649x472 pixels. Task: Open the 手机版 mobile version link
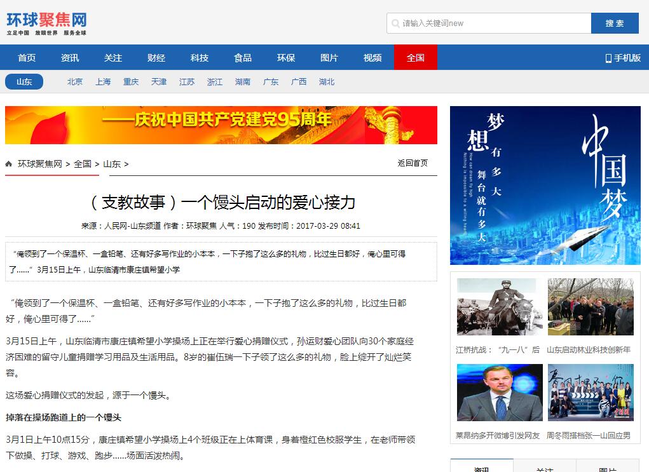[623, 58]
